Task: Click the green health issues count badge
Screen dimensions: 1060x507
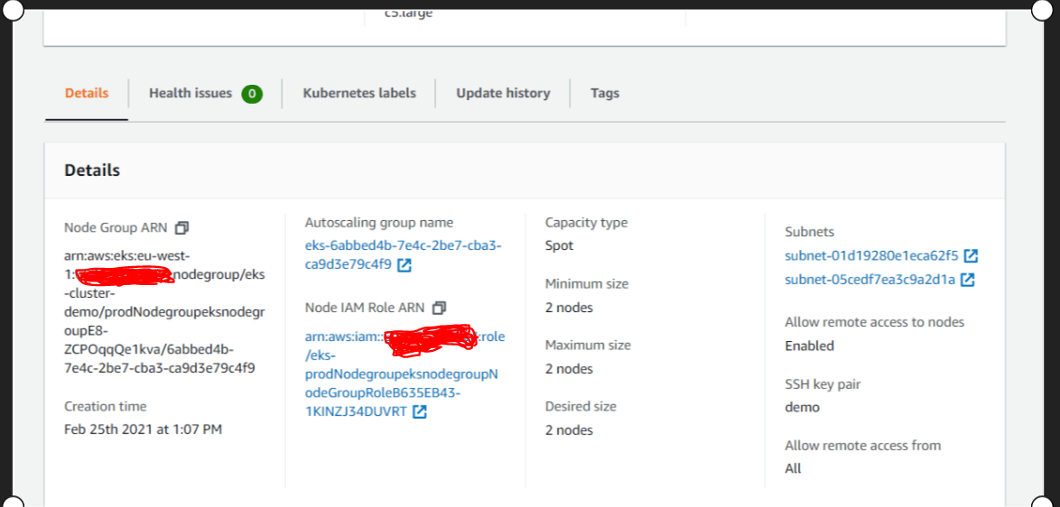Action: (252, 94)
